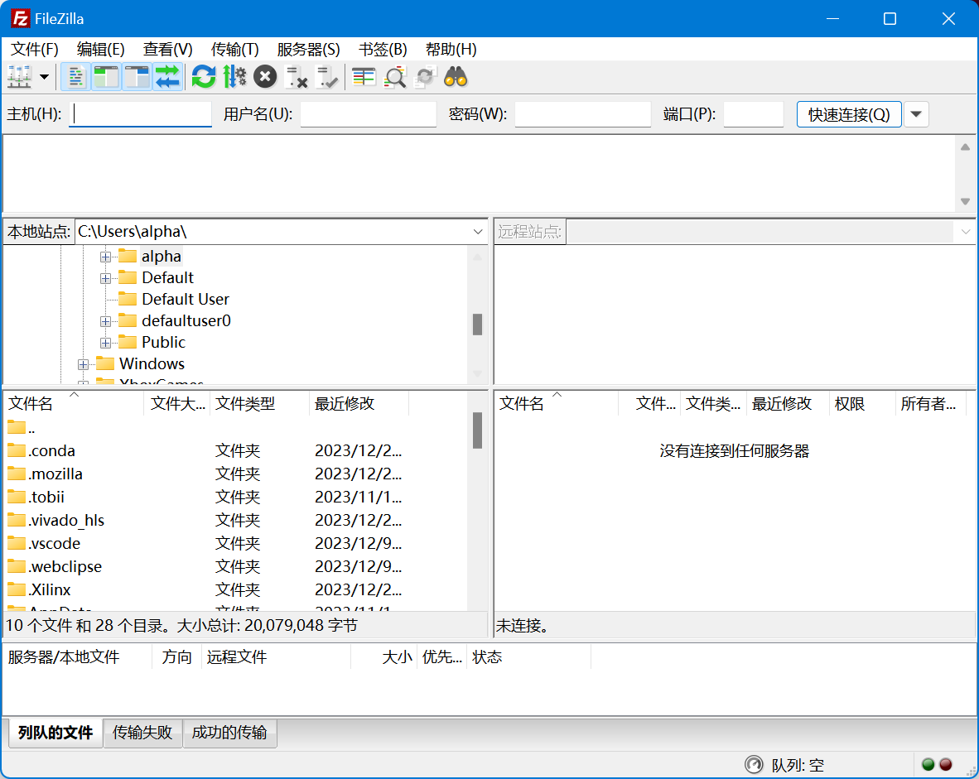Screen dimensions: 979x779
Task: Open the 书签(B) menu
Action: [383, 50]
